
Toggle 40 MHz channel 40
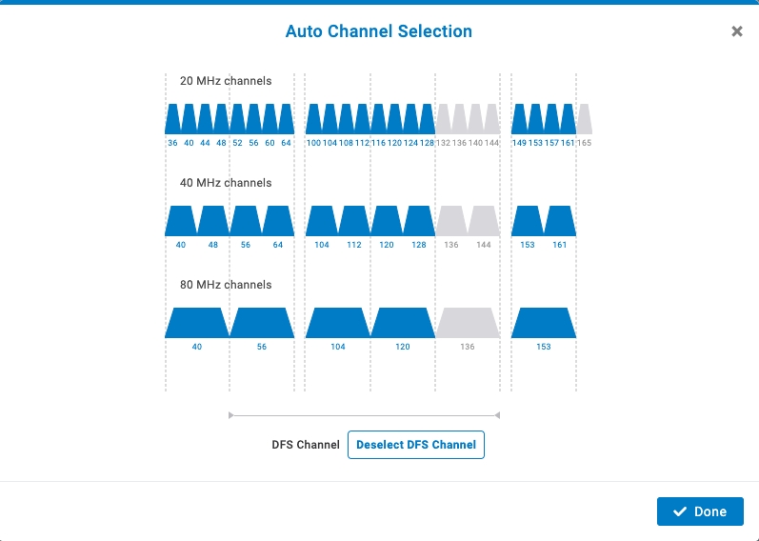click(181, 221)
